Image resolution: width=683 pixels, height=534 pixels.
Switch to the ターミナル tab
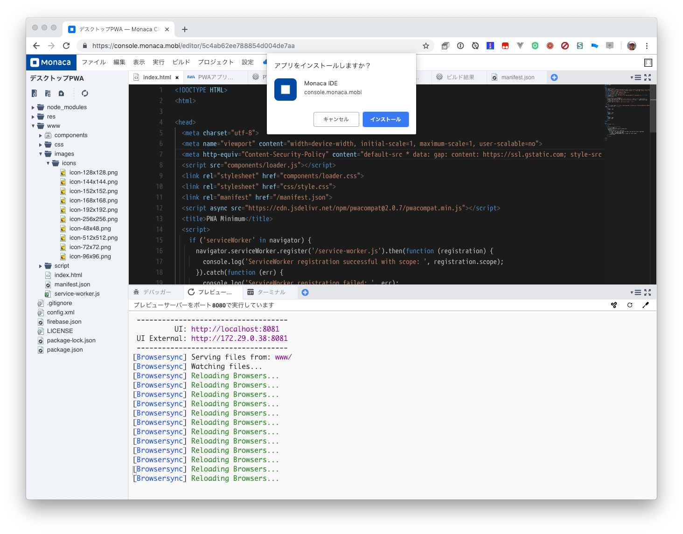point(271,292)
